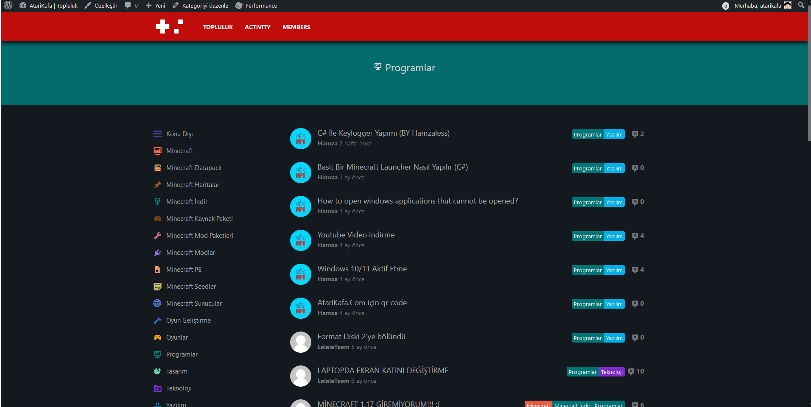The height and width of the screenshot is (407, 811).
Task: Click the purple Teknoloji tag
Action: 612,372
